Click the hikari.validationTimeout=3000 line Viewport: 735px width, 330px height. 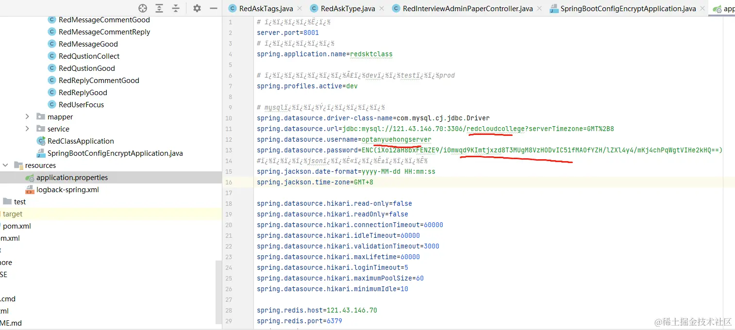pos(348,247)
